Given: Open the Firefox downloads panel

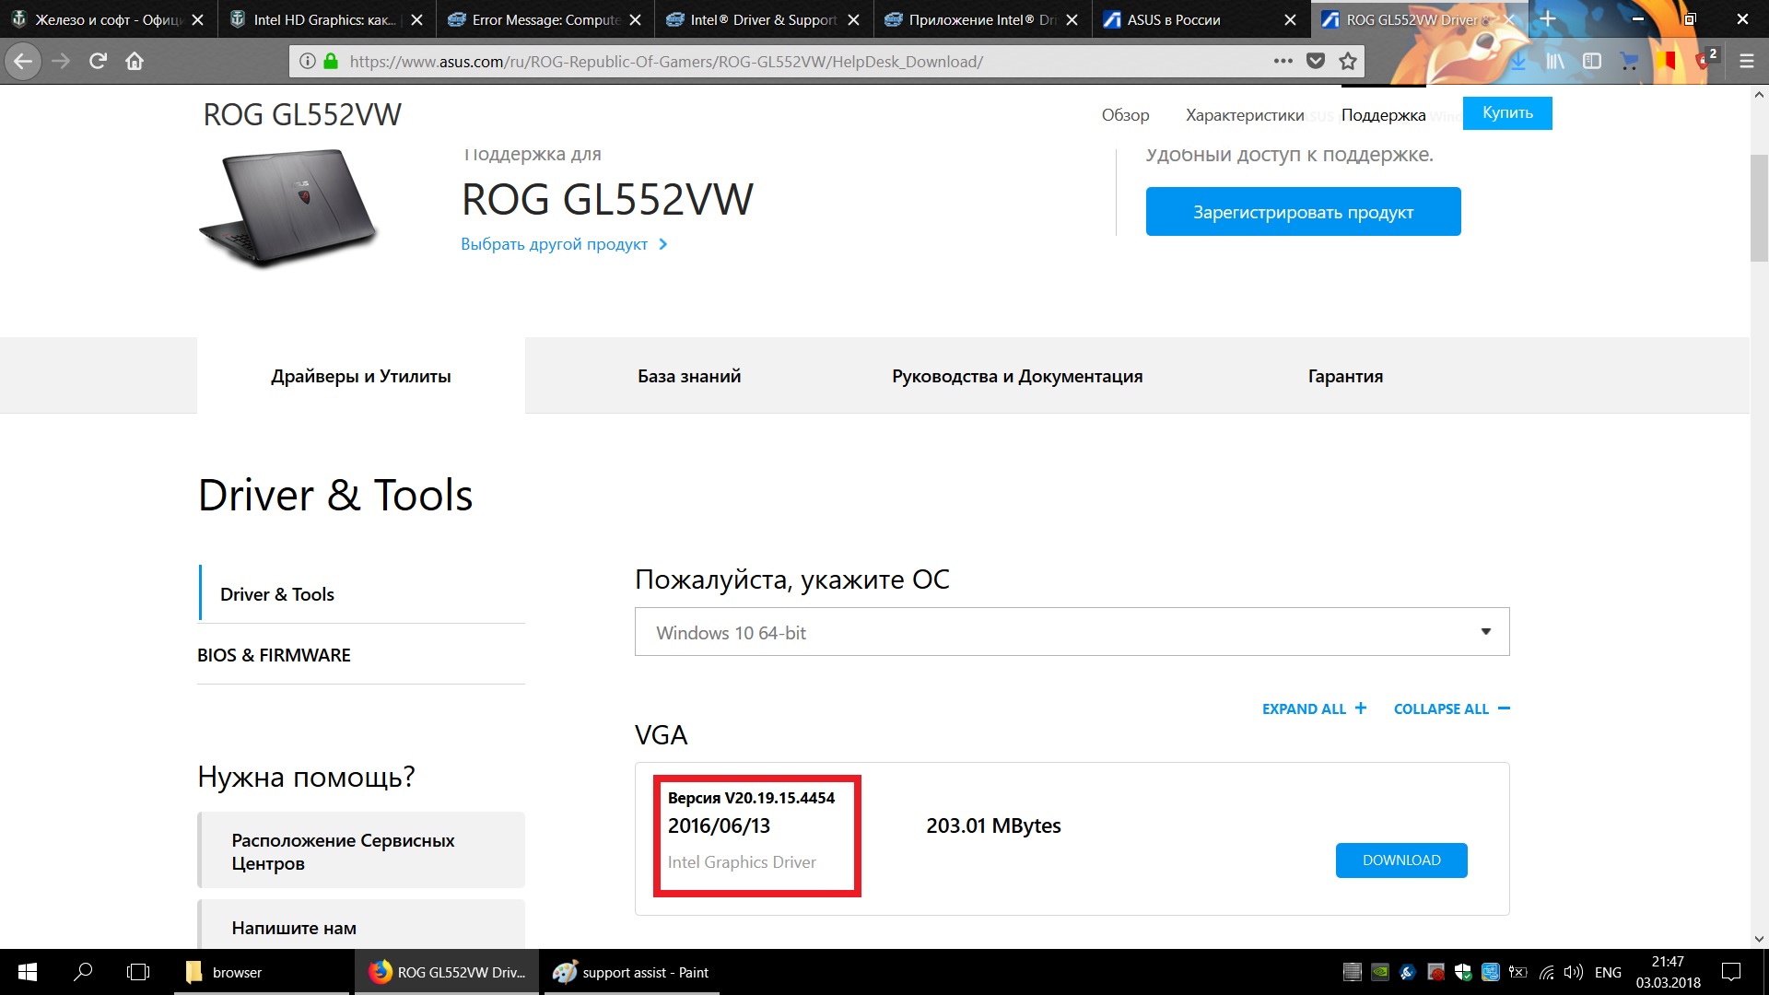Looking at the screenshot, I should coord(1517,62).
